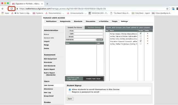Switch to the e-Portfolios tab
Viewport: 178px width, 105px height.
click(x=104, y=21)
